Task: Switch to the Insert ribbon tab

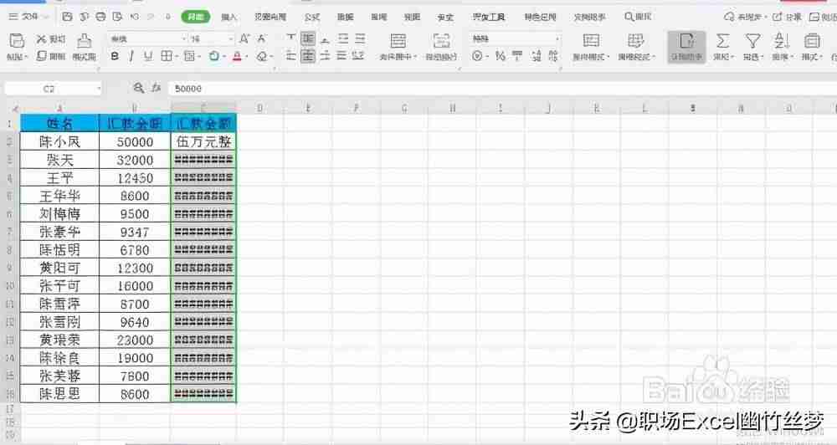Action: pos(229,17)
